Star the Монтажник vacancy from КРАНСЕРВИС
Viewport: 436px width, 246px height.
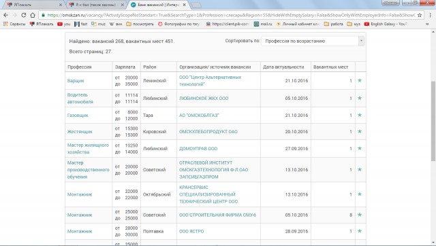tap(360, 194)
